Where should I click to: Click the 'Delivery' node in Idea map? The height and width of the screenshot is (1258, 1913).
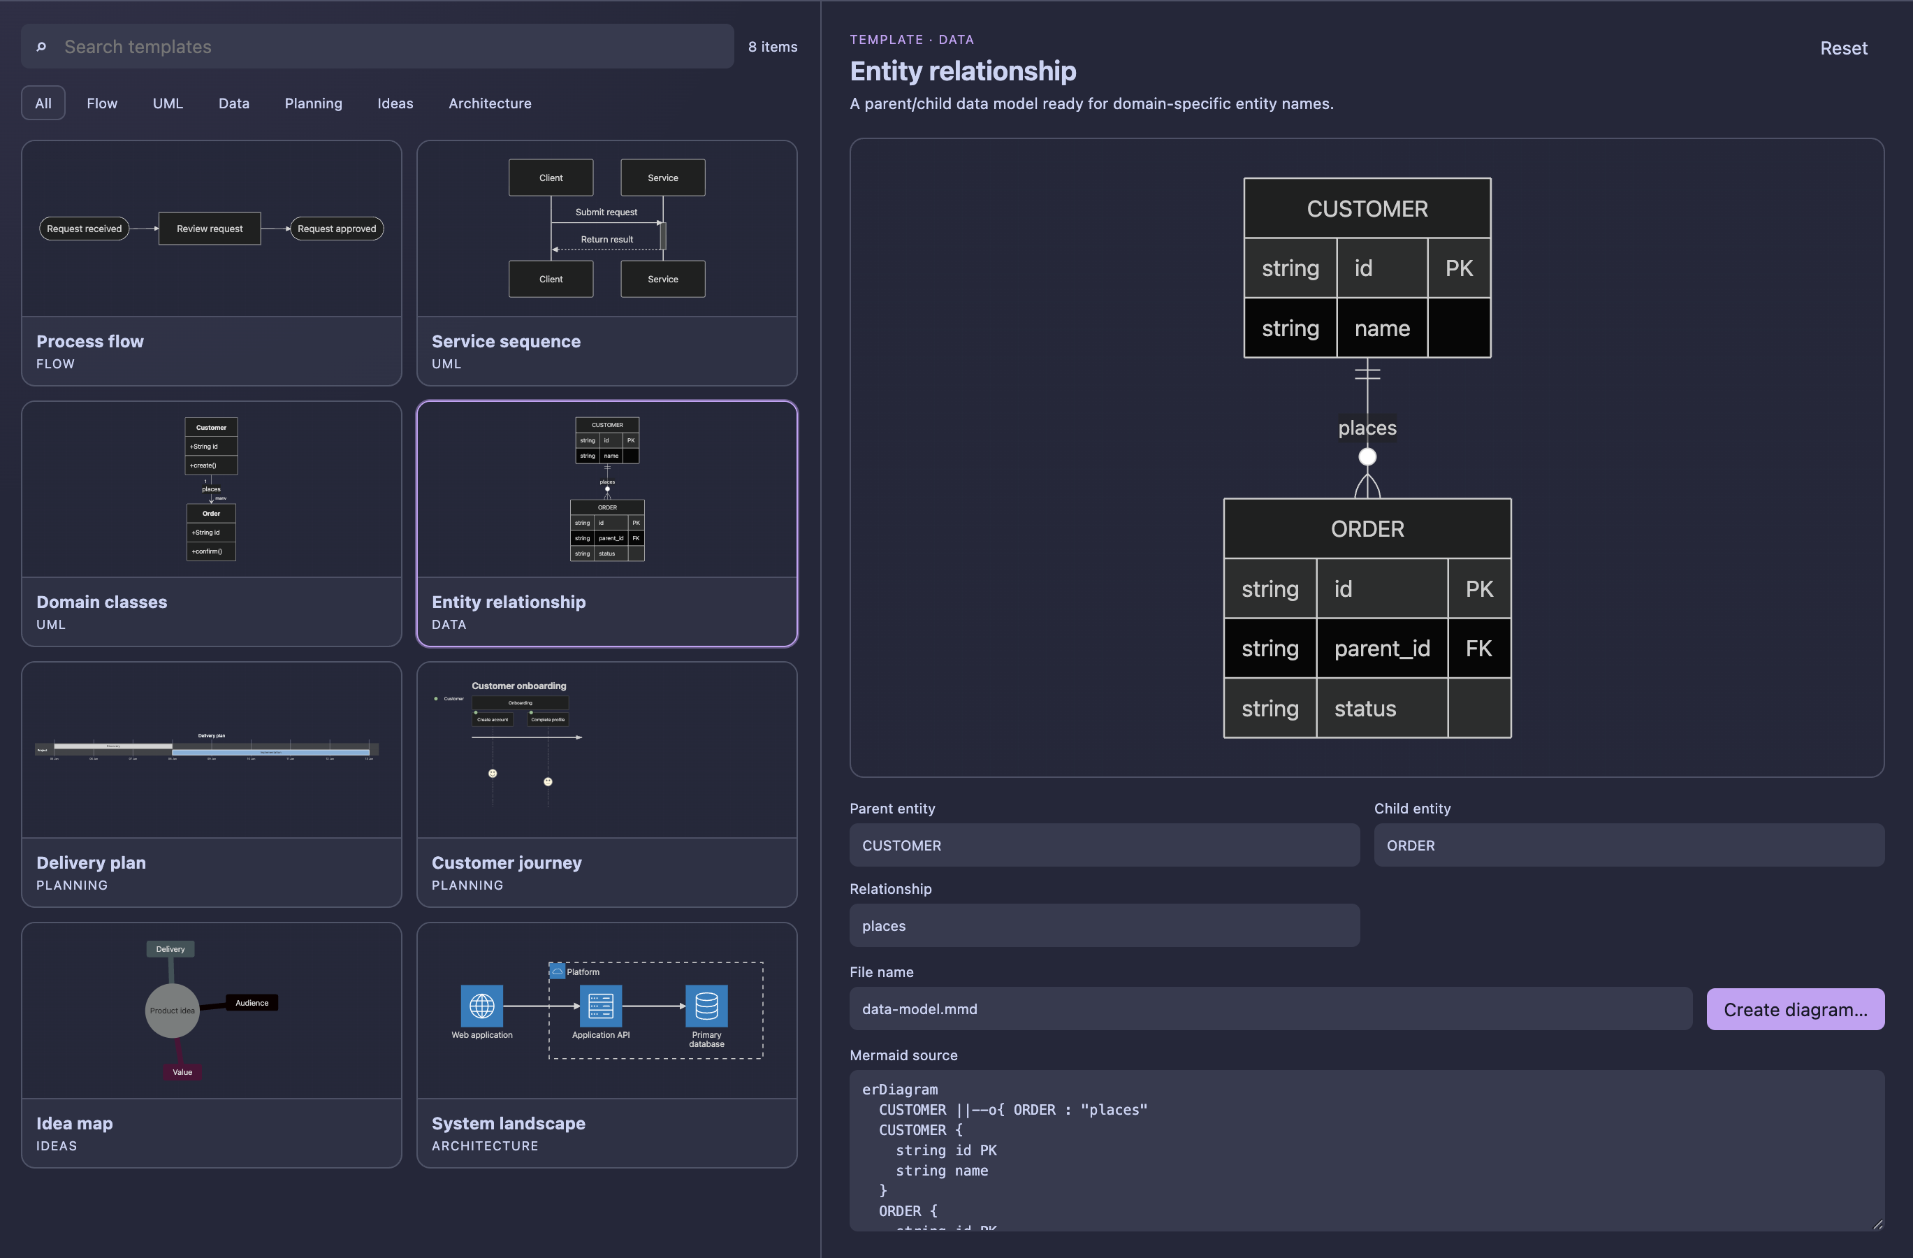170,948
